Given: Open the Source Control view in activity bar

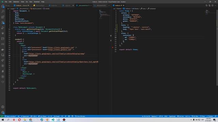Looking at the screenshot, I should (3, 22).
